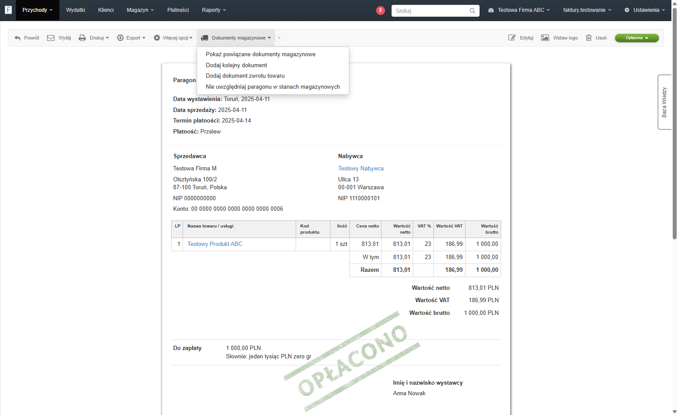Open the red notification badge showing 5
The image size is (678, 415).
click(381, 10)
